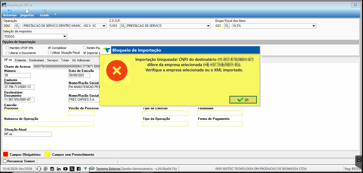This screenshot has height=173, width=363.
Task: Open the LinkedIn icon in status bar
Action: click(59, 169)
